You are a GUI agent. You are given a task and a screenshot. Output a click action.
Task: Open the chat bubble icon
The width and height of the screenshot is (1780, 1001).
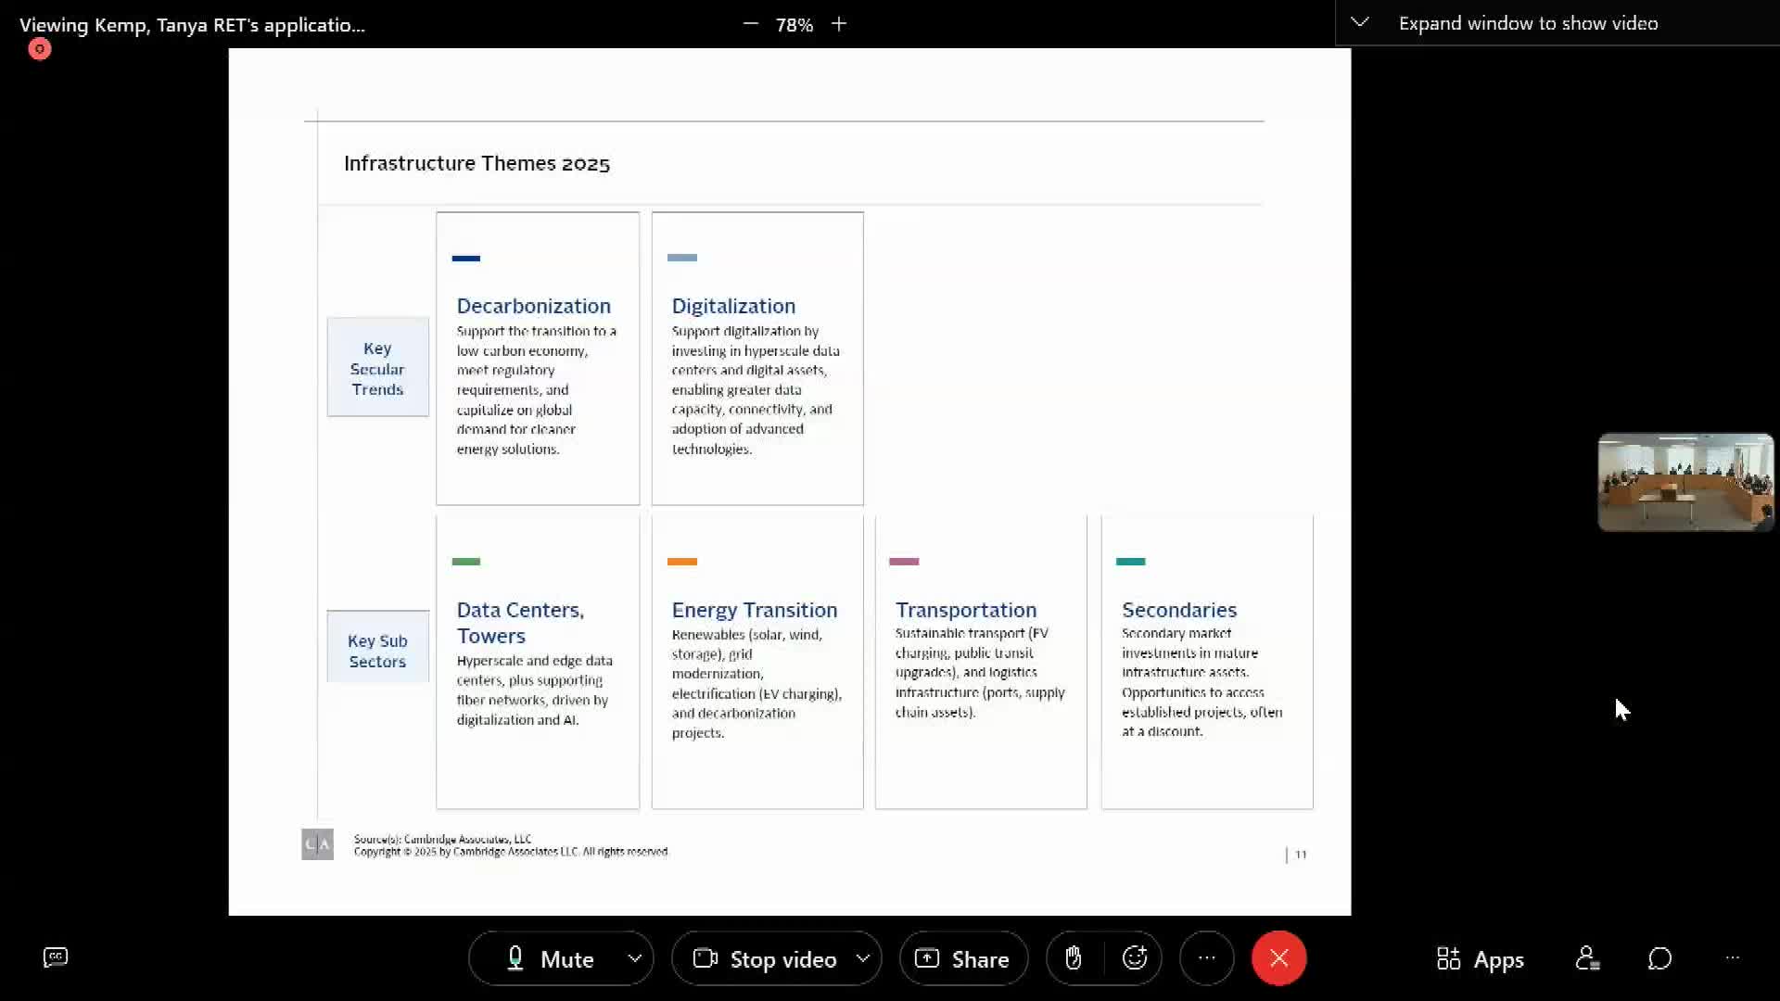[1659, 958]
